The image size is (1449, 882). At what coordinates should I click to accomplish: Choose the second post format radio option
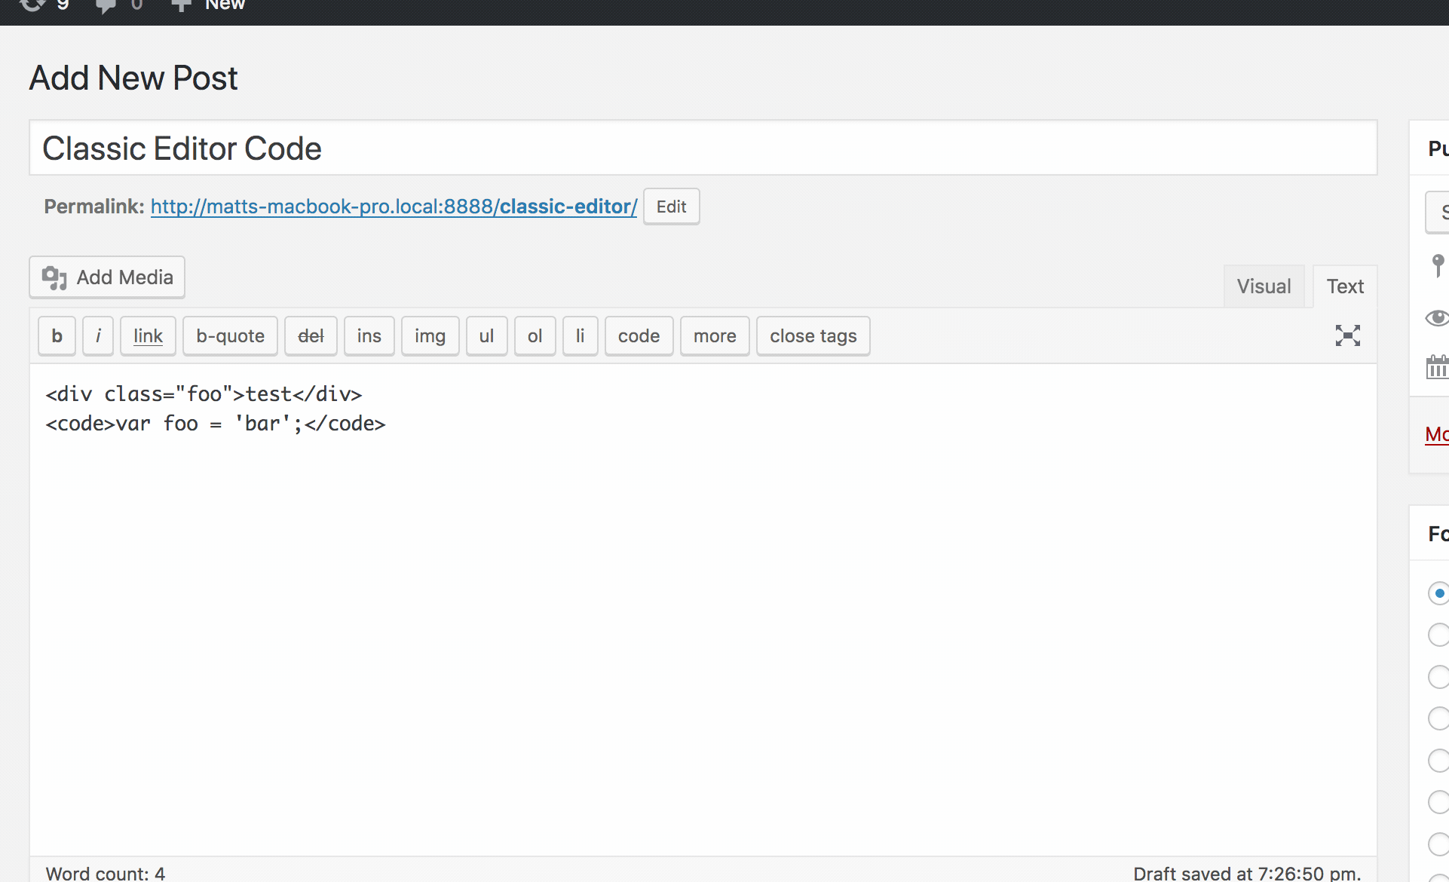(1438, 635)
